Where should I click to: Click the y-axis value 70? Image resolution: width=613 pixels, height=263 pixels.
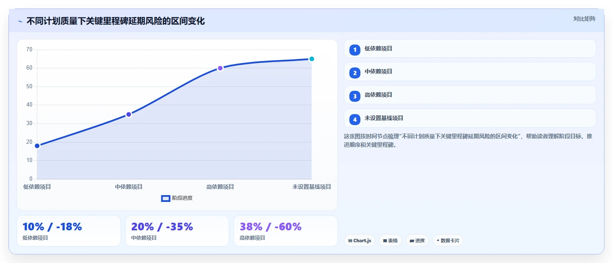29,50
